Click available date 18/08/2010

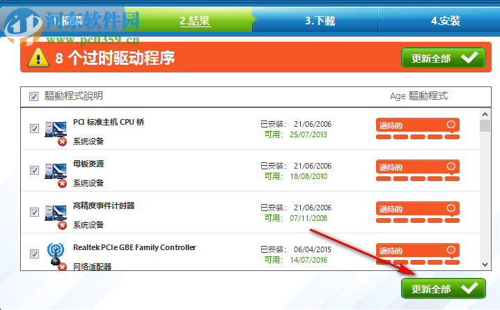(x=308, y=176)
